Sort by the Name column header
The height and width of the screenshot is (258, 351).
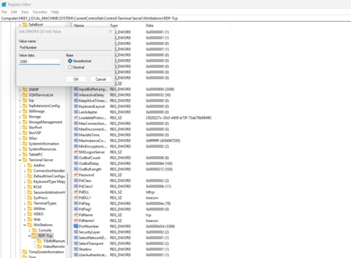click(x=90, y=25)
